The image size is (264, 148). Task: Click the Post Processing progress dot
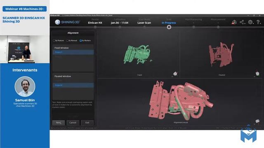(193, 27)
